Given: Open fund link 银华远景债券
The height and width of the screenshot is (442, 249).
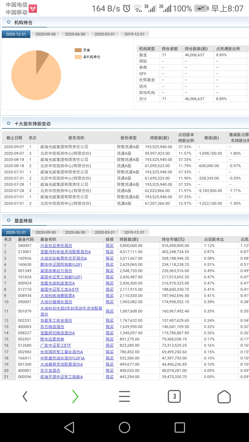Looking at the screenshot, I should pos(53,339).
